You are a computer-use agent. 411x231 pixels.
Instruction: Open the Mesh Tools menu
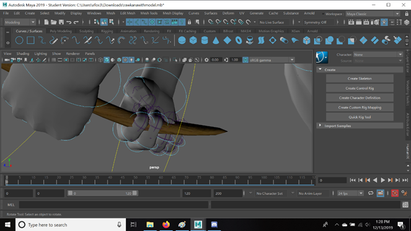[149, 13]
